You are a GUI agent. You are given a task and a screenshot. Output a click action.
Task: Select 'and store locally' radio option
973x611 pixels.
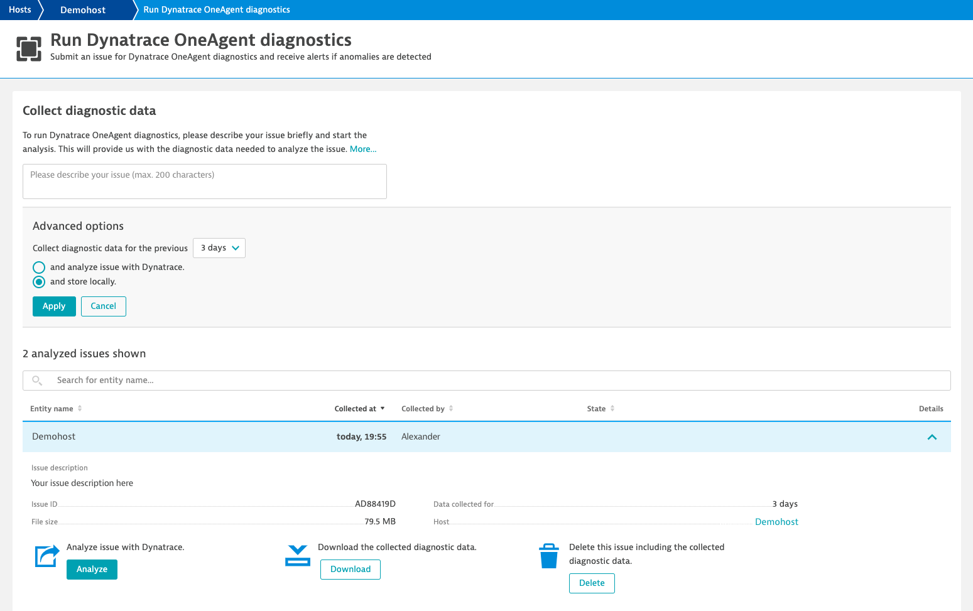(39, 282)
